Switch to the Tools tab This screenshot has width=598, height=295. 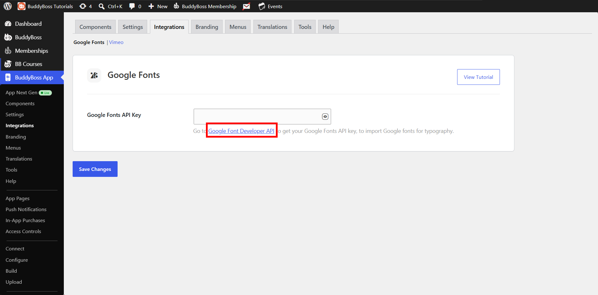[305, 27]
